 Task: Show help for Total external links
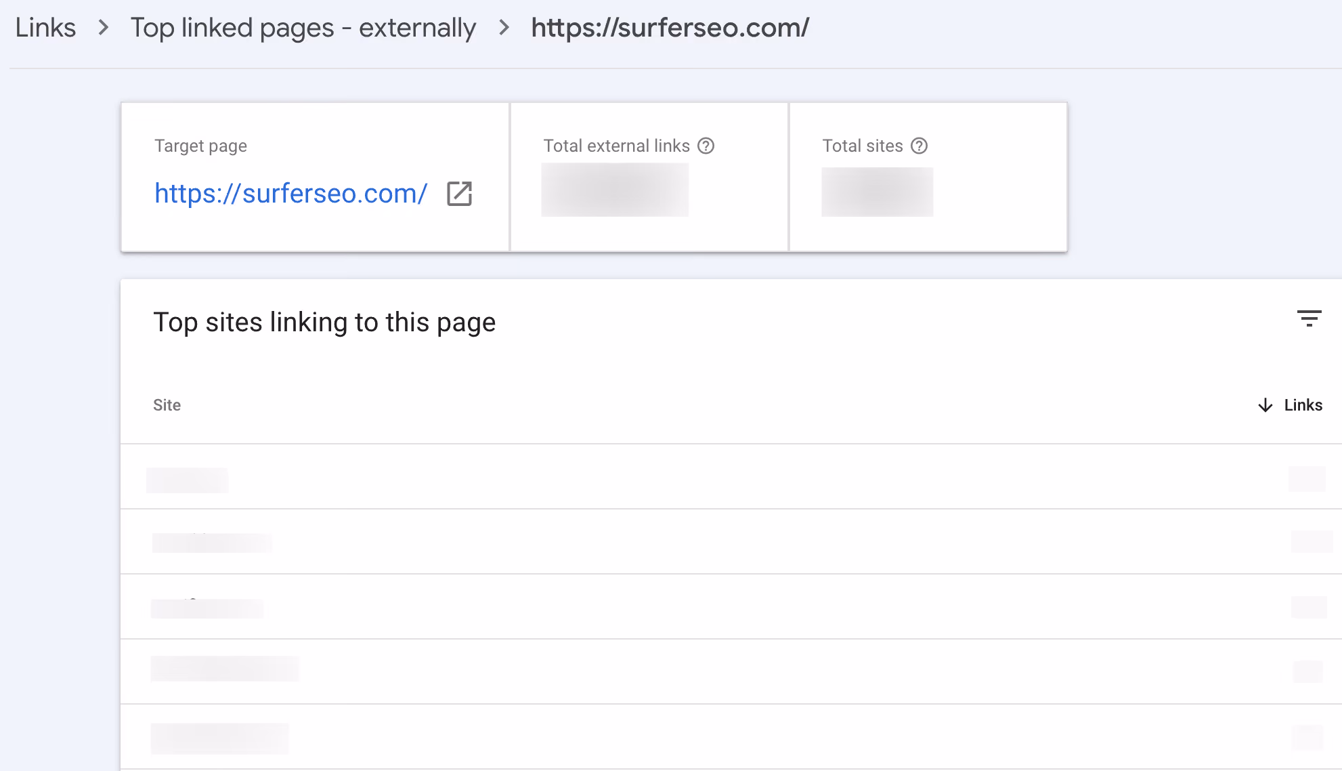tap(706, 146)
